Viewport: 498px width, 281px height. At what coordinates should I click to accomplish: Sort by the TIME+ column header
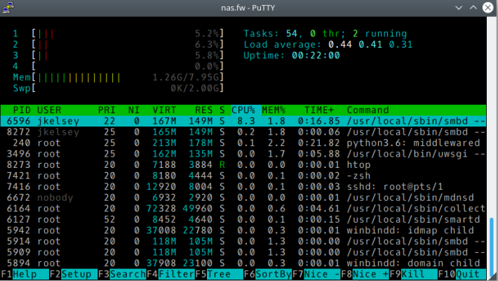pos(319,110)
